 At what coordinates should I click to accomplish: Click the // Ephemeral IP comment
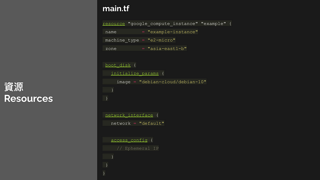pos(138,148)
